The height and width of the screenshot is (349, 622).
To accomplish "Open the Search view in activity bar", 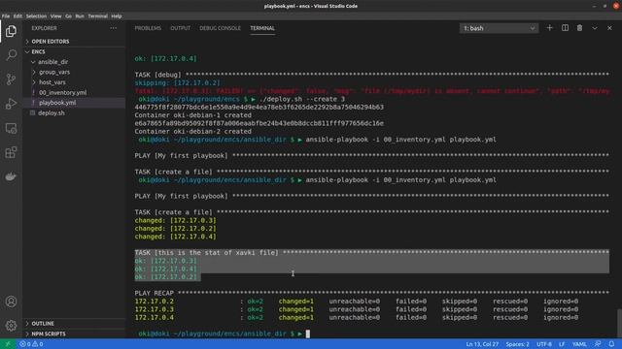I will tap(11, 55).
